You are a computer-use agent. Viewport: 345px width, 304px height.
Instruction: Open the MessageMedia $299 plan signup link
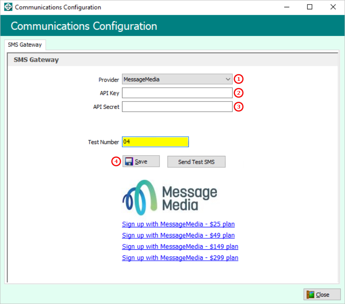(x=180, y=258)
